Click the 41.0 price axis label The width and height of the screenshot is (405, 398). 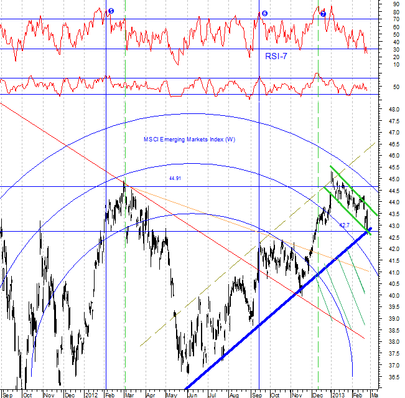pyautogui.click(x=394, y=273)
